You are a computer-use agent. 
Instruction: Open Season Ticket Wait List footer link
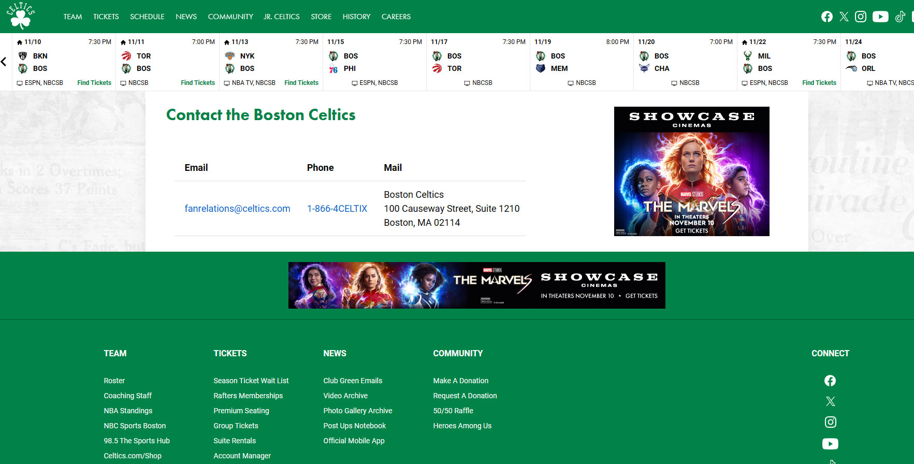coord(251,381)
